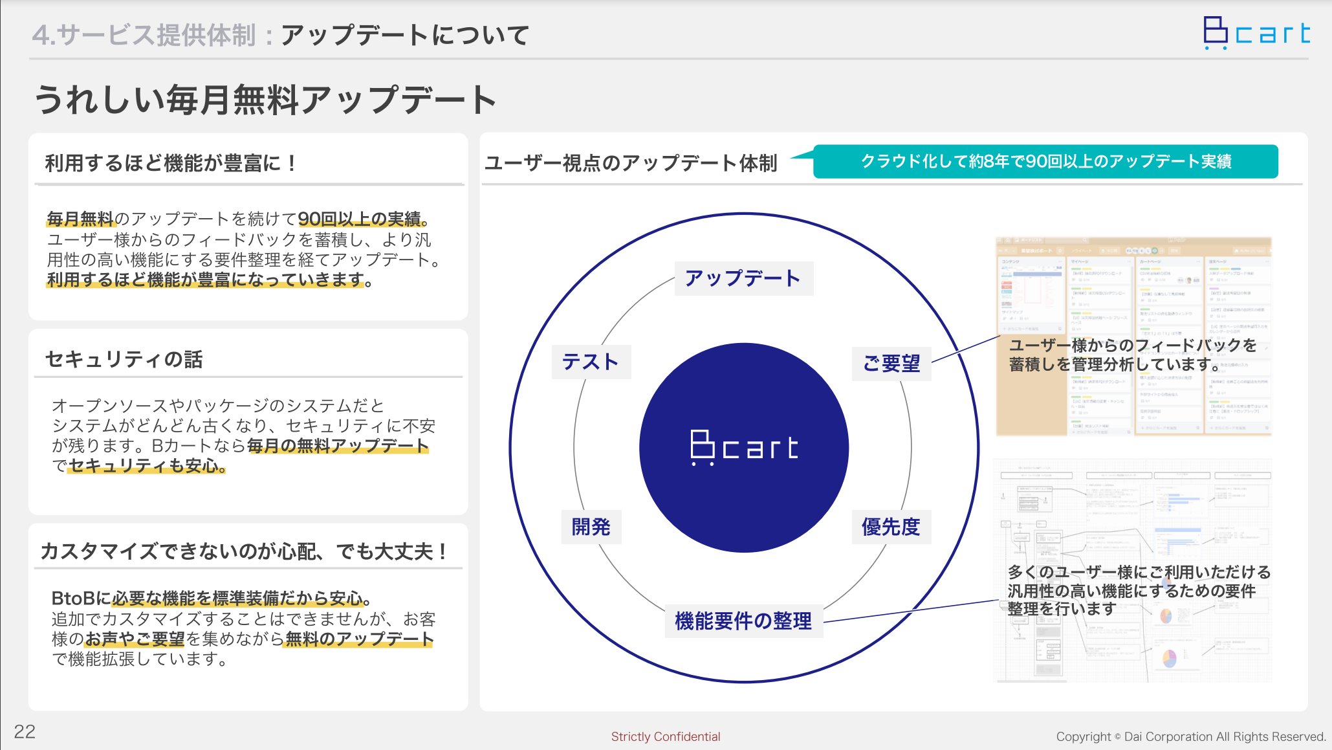Click the 優先度 label in the diagram
This screenshot has width=1332, height=750.
[x=891, y=527]
